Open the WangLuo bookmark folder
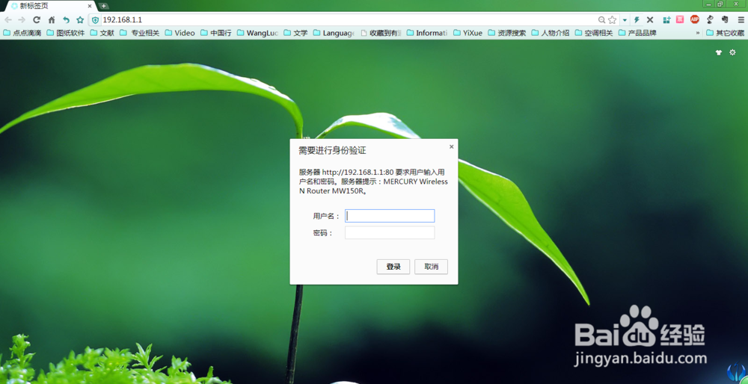Screen dimensions: 748x384 pos(257,33)
